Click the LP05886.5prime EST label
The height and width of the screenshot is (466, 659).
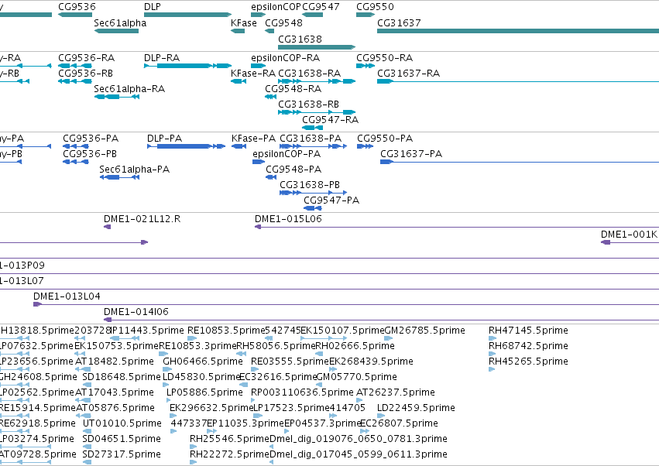(204, 392)
